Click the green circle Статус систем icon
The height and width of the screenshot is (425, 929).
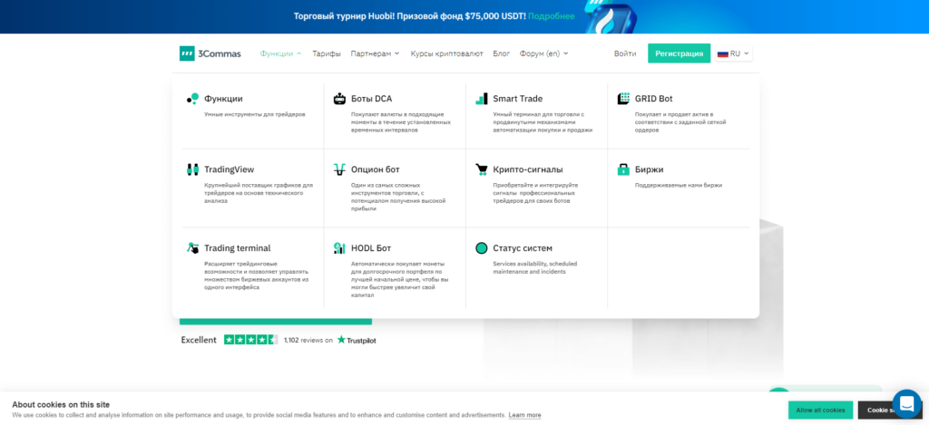click(481, 248)
